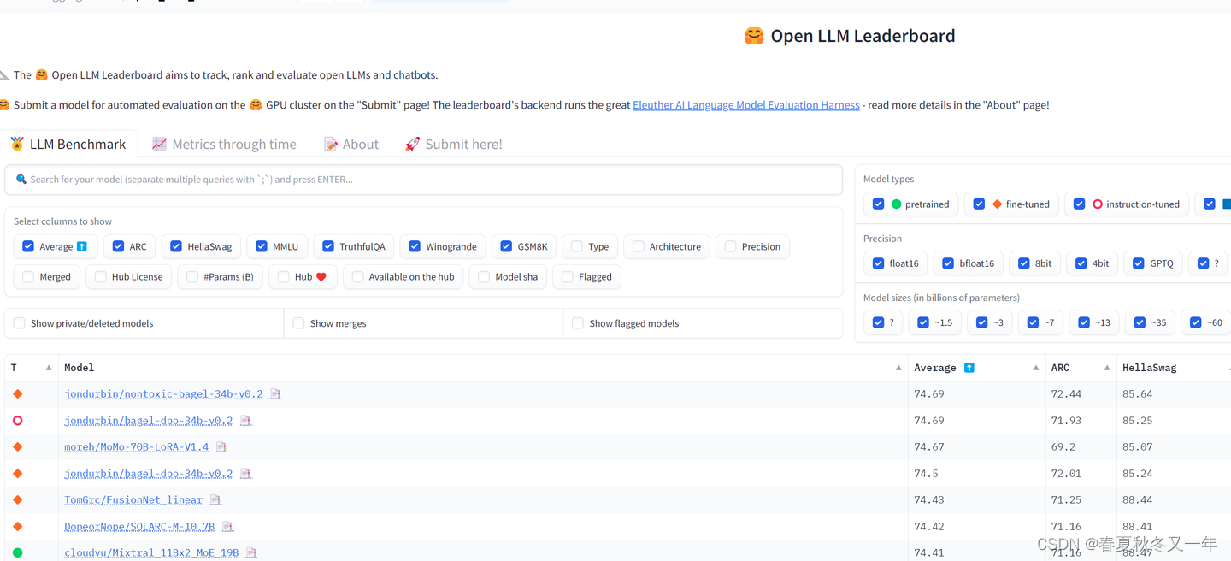Screen dimensions: 1231x561
Task: Open the cloudyu/Mixtral_11Bx2_MoE_19B model link
Action: pos(151,553)
